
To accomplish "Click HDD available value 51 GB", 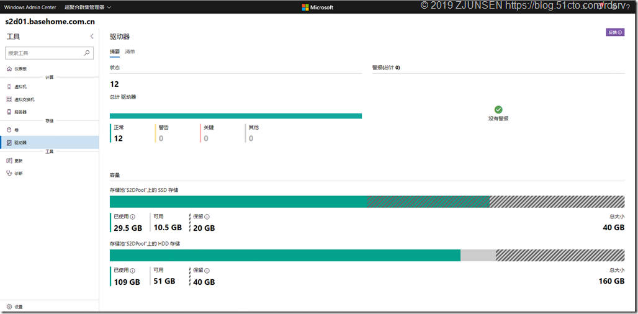I will pyautogui.click(x=164, y=281).
